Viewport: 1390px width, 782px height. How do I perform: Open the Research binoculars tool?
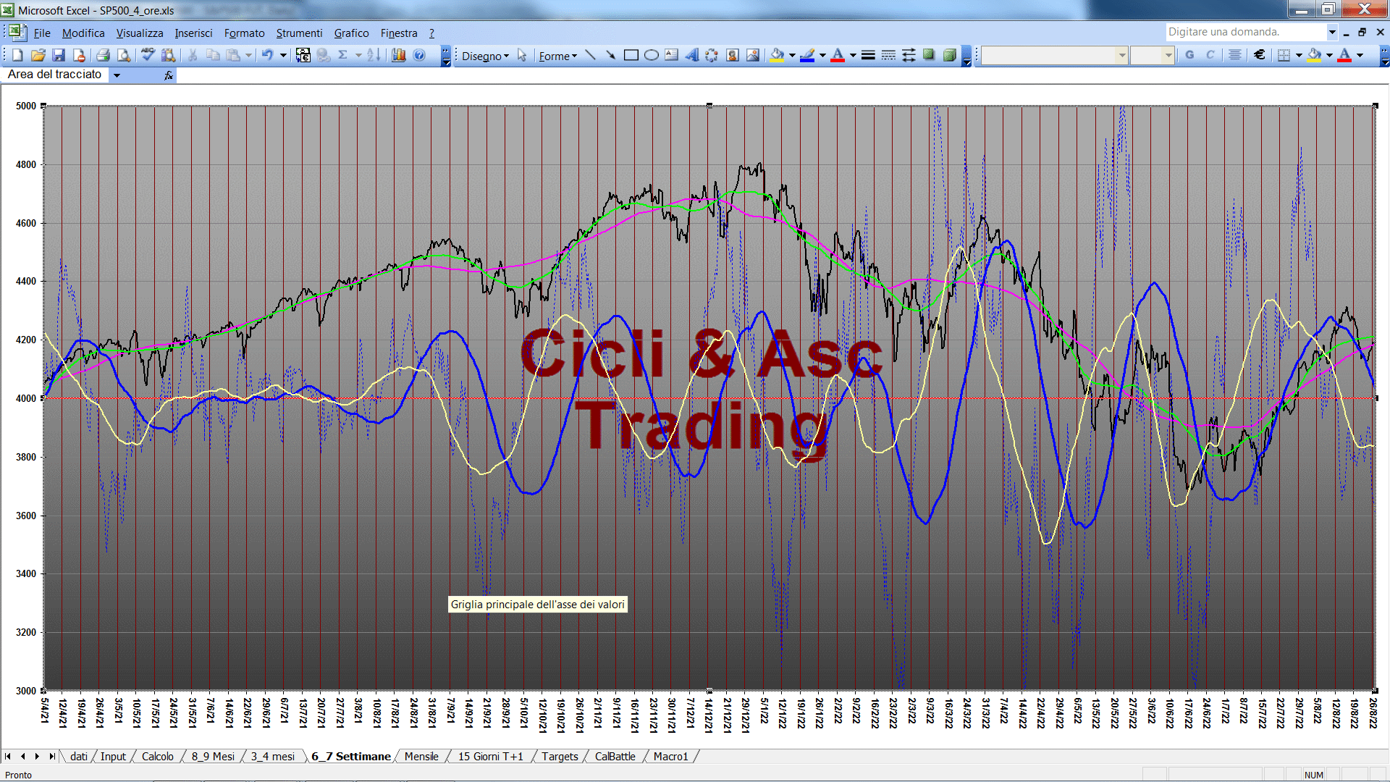[168, 55]
